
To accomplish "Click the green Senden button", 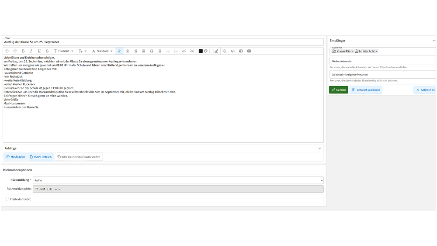I will click(x=338, y=90).
